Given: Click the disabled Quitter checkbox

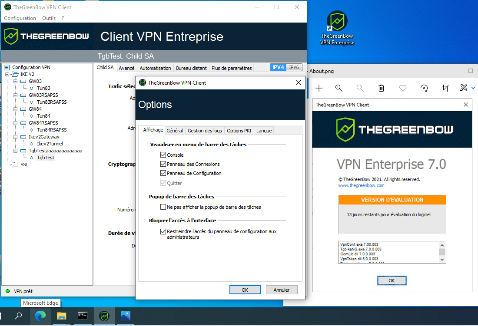Looking at the screenshot, I should click(x=163, y=183).
